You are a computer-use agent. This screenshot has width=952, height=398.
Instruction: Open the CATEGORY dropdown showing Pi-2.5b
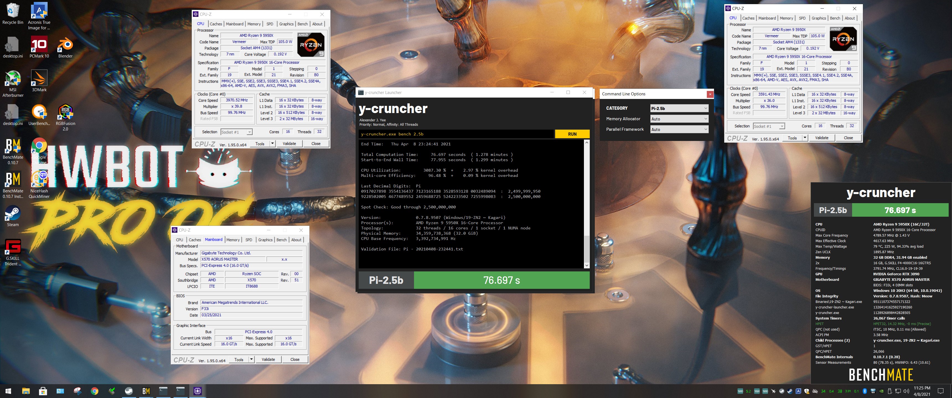tap(679, 108)
